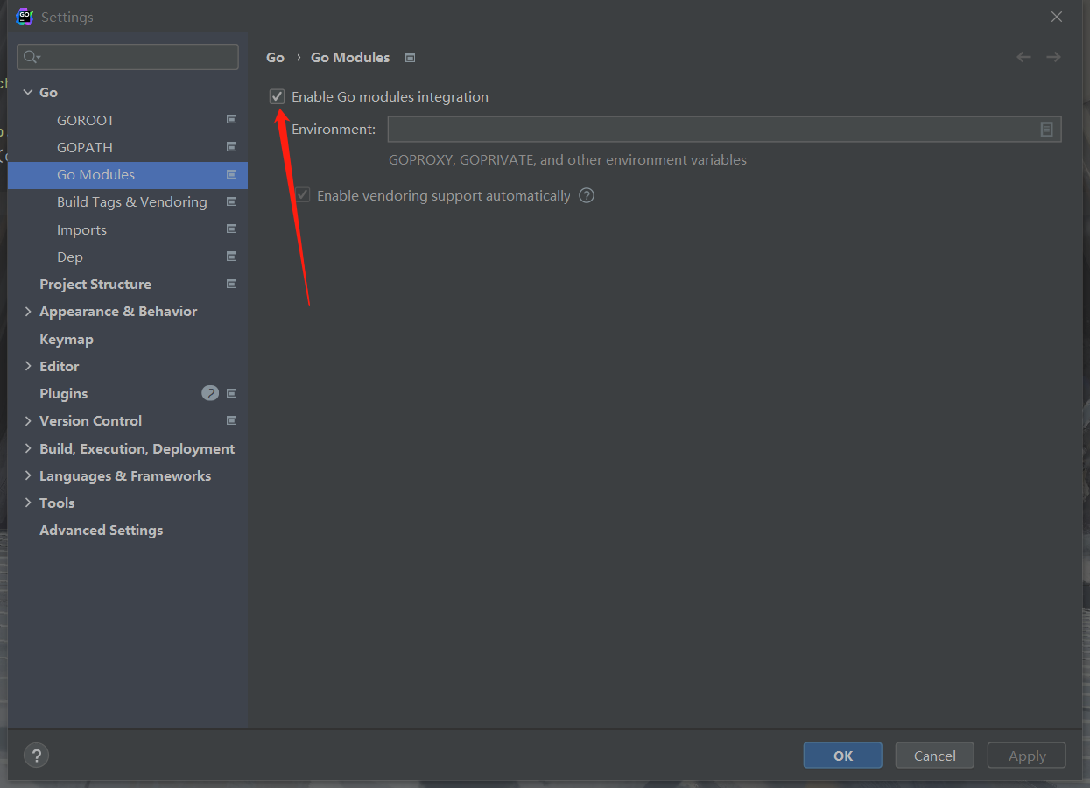Expand Build, Execution, Deployment section

pyautogui.click(x=28, y=448)
